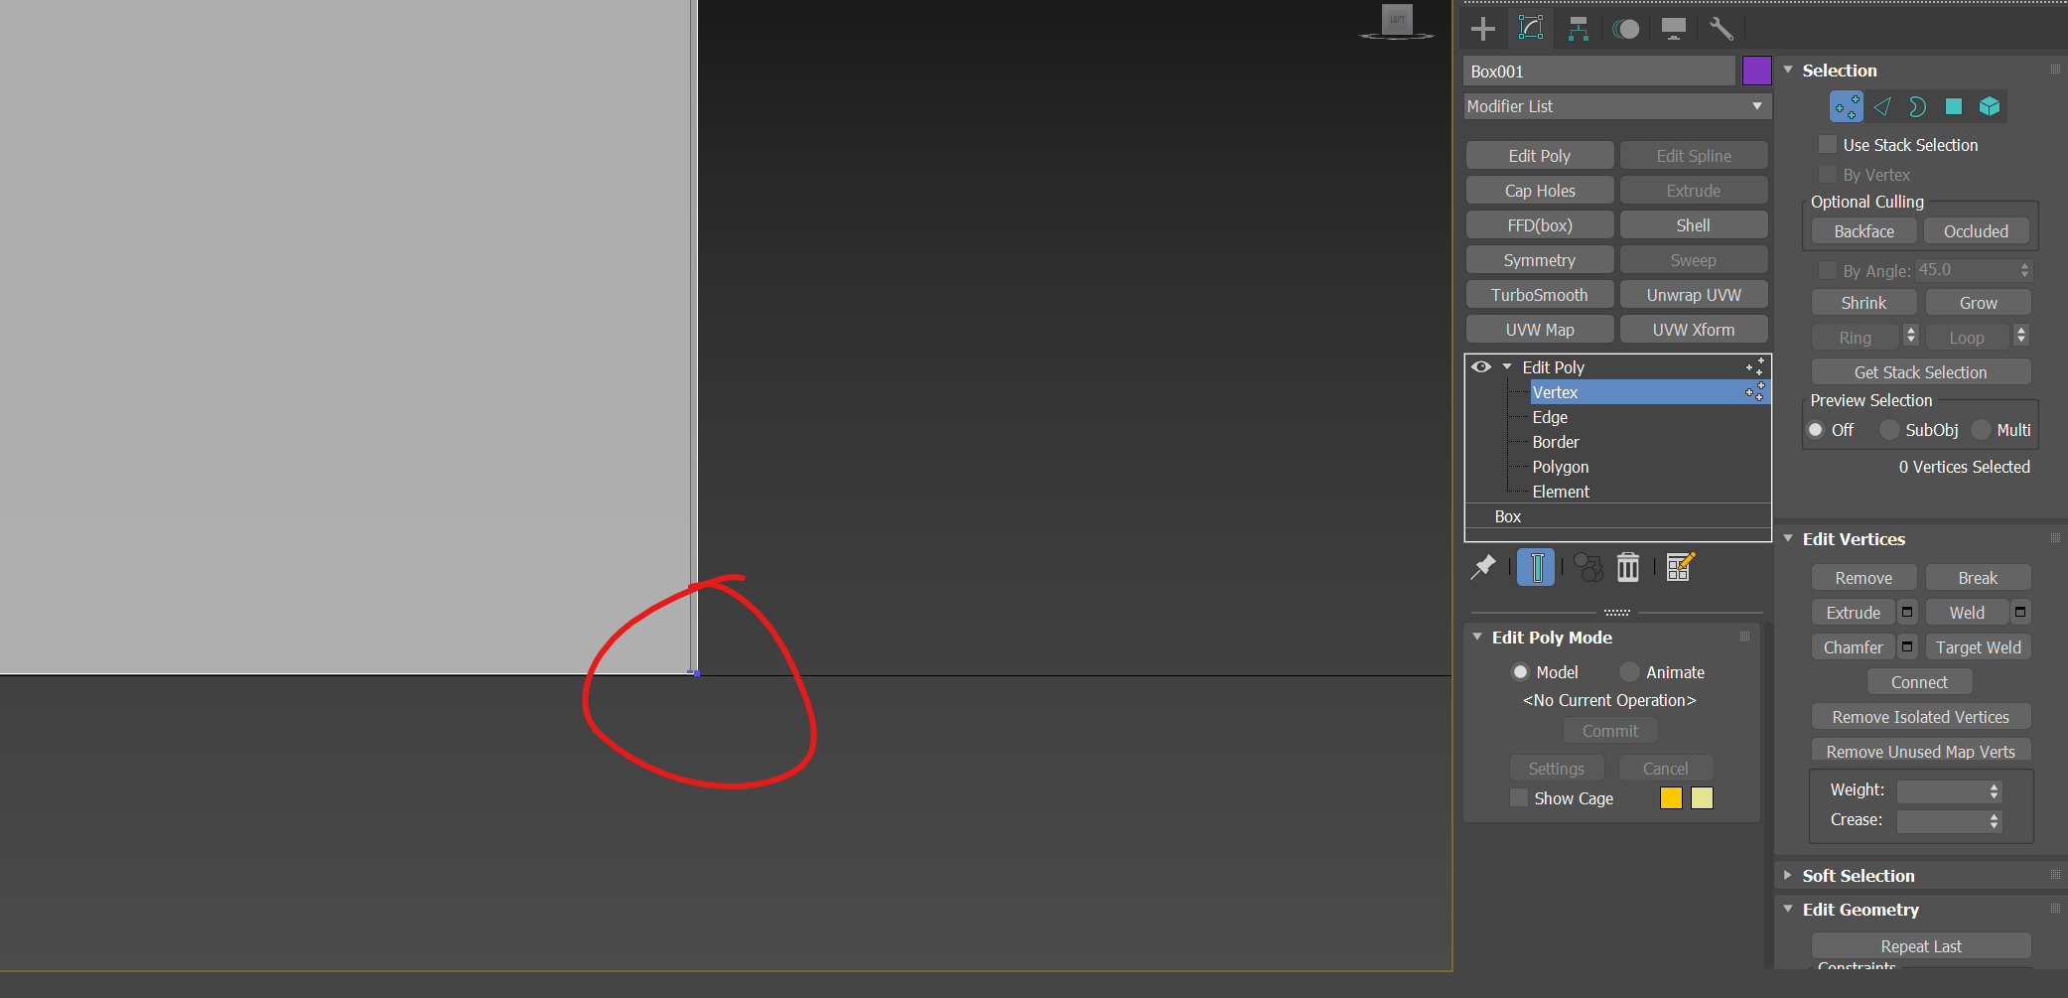Image resolution: width=2068 pixels, height=998 pixels.
Task: Remove modifier with trash can icon
Action: (1628, 567)
